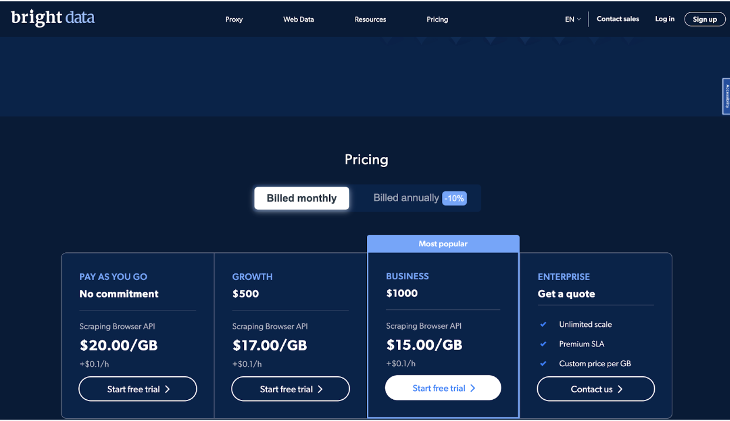Click the Get a quote text

[x=567, y=294]
